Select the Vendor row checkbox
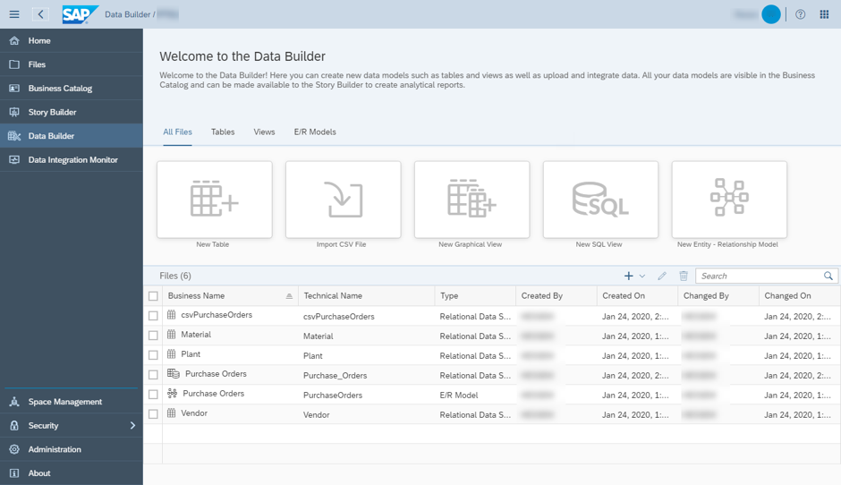Screen dimensions: 841x485 pyautogui.click(x=153, y=414)
